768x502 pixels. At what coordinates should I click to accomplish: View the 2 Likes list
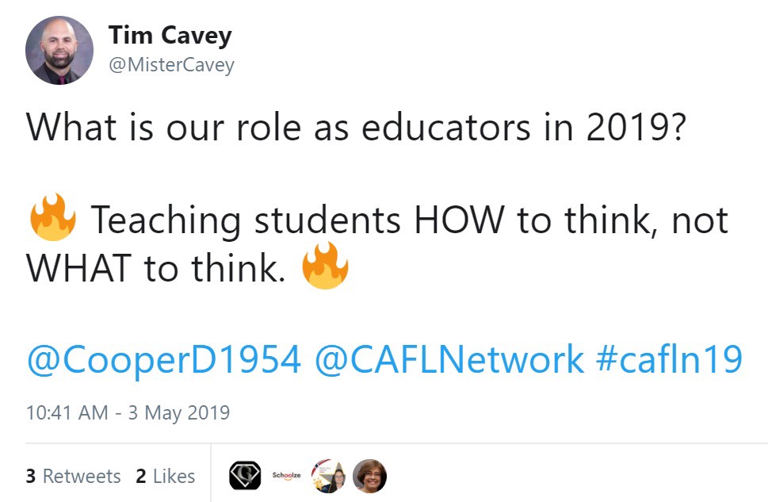coord(165,476)
